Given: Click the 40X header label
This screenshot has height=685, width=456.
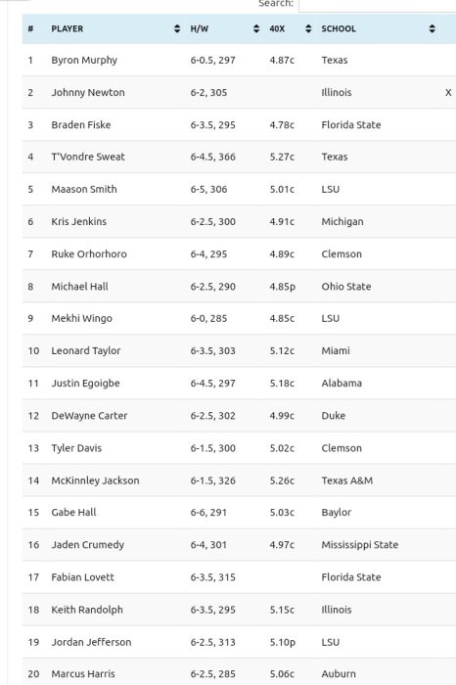Looking at the screenshot, I should coord(277,28).
